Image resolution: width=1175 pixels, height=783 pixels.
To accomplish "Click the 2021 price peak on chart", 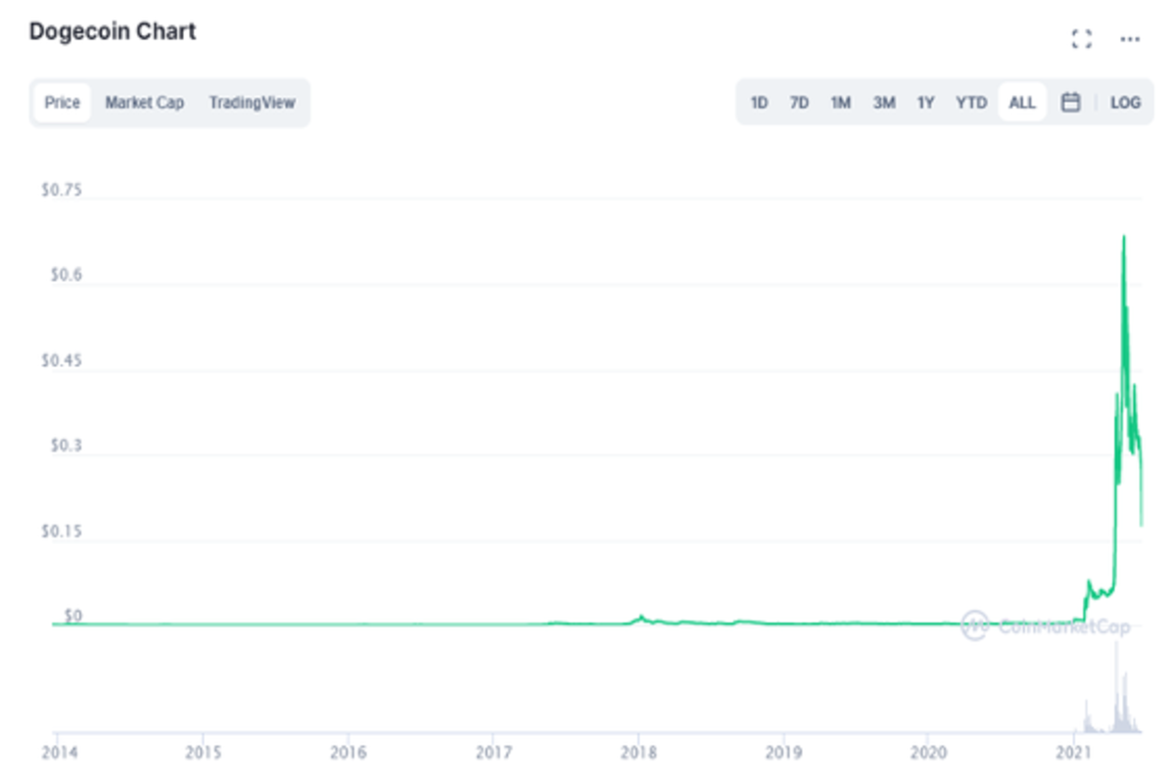I will pyautogui.click(x=1123, y=237).
